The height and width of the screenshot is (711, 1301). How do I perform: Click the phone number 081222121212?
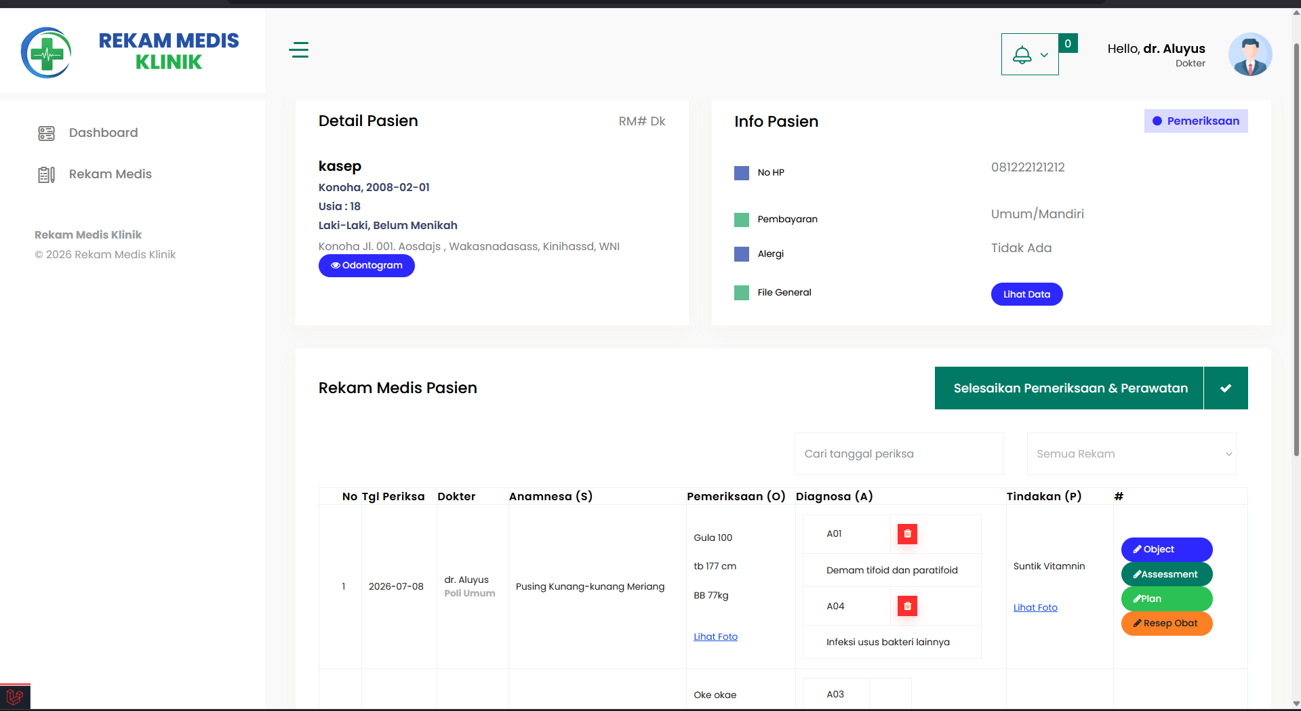[x=1028, y=167]
